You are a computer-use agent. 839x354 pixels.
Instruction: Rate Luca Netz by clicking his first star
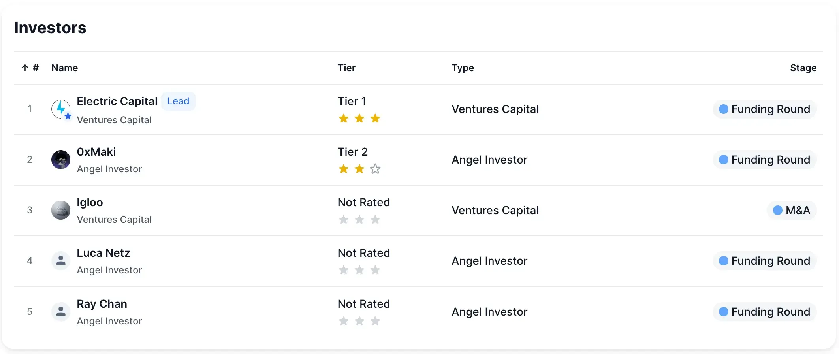coord(344,270)
